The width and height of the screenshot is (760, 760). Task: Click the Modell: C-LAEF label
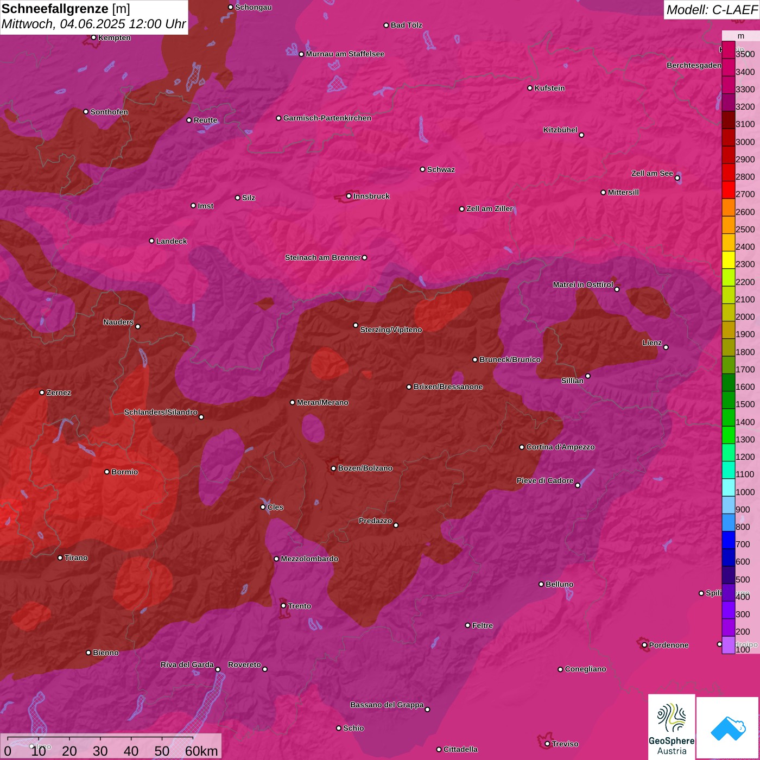pos(712,10)
